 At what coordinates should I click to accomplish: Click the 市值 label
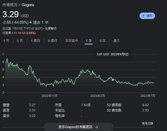point(58,105)
